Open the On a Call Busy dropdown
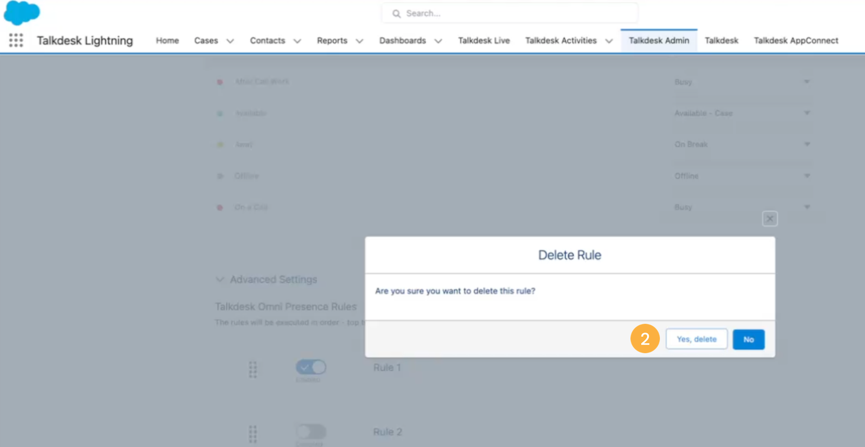The height and width of the screenshot is (447, 865). click(x=742, y=207)
